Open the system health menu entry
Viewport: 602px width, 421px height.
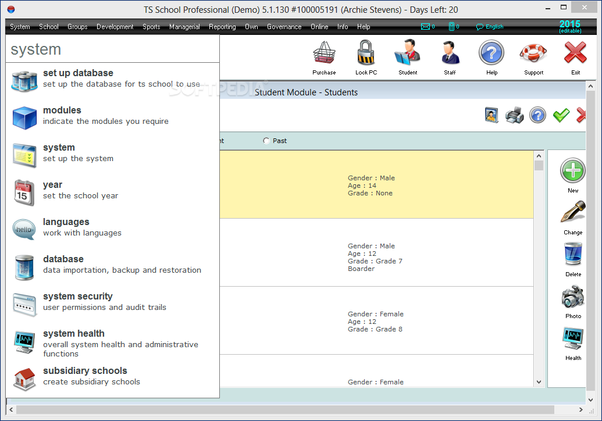(112, 342)
